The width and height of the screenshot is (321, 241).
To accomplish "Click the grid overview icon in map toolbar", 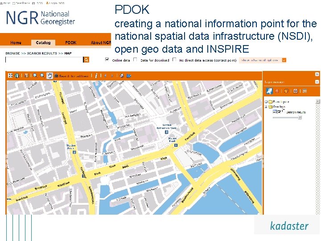I will 10,75.
